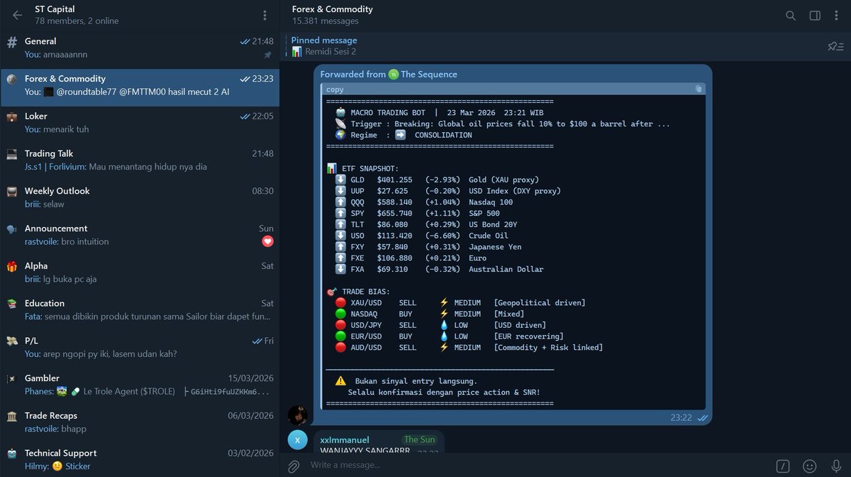The image size is (851, 477).
Task: Click the heart reaction badge on Announcement
Action: point(267,241)
